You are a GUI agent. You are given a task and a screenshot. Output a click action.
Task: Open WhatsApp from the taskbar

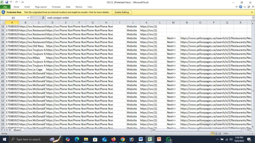[169, 139]
